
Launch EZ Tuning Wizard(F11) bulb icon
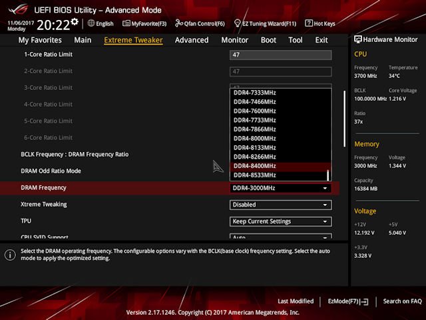click(x=237, y=23)
